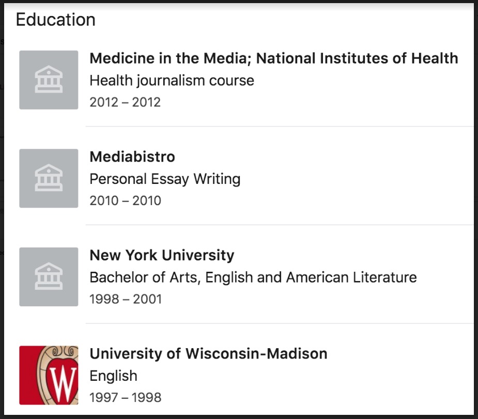Image resolution: width=478 pixels, height=419 pixels.
Task: Click the New York University placeholder icon
Action: click(49, 277)
